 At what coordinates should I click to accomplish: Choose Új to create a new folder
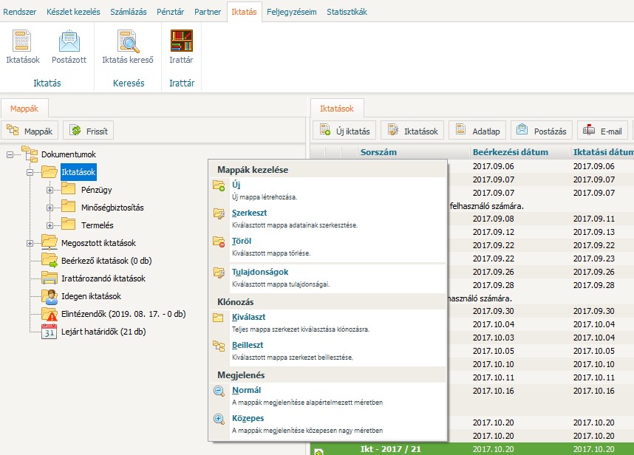point(236,185)
